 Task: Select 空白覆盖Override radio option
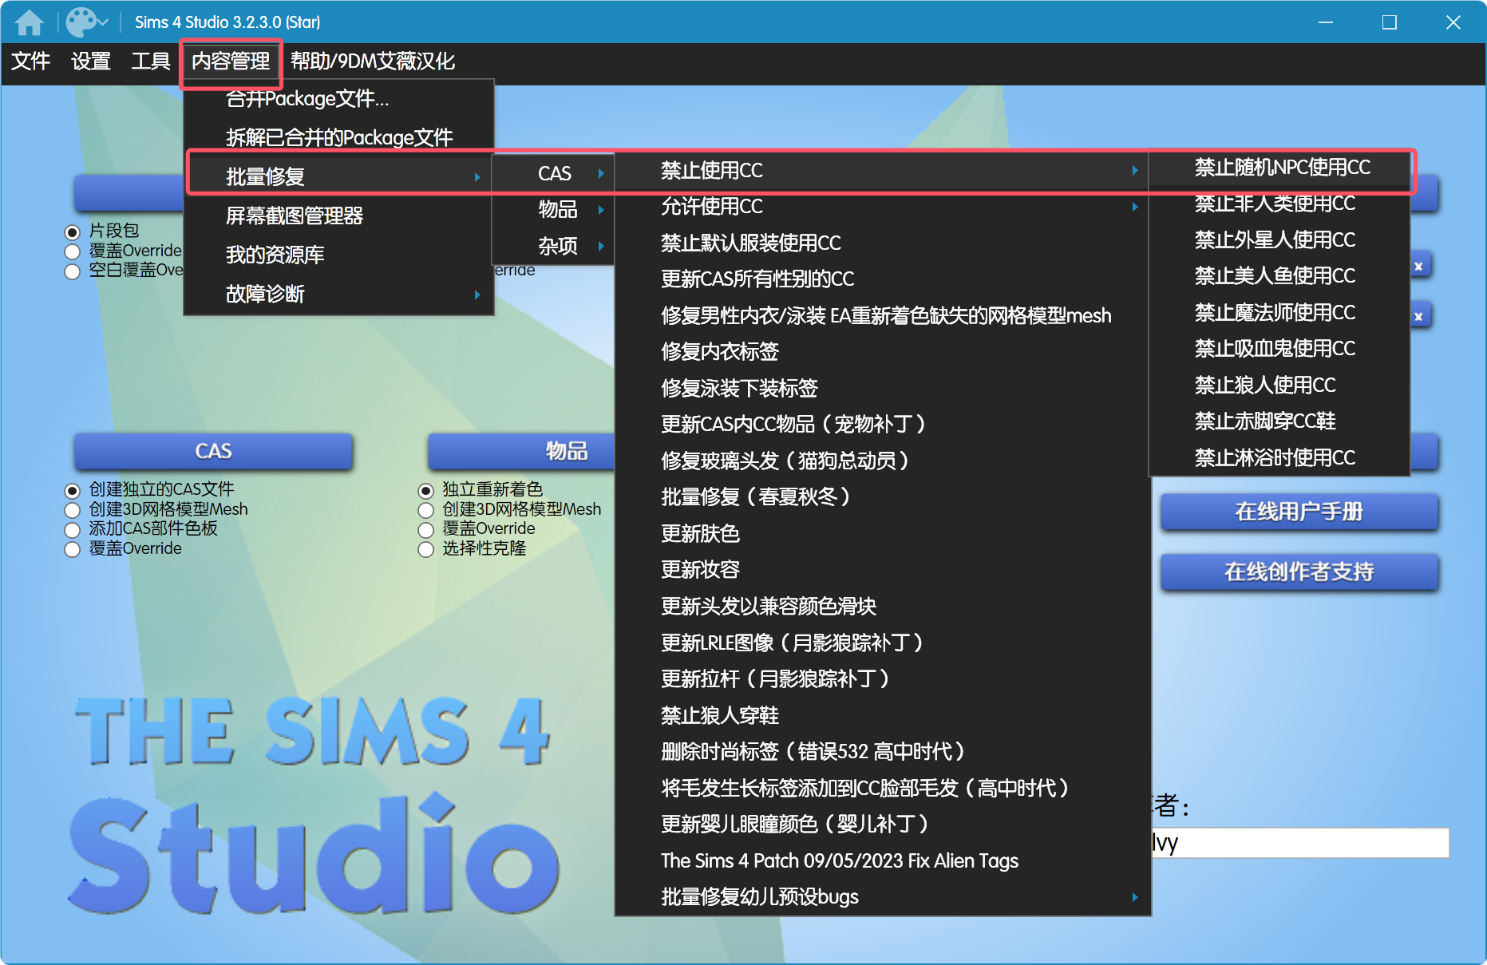(x=73, y=271)
